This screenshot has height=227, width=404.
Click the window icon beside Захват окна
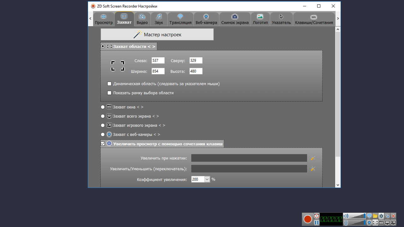109,107
